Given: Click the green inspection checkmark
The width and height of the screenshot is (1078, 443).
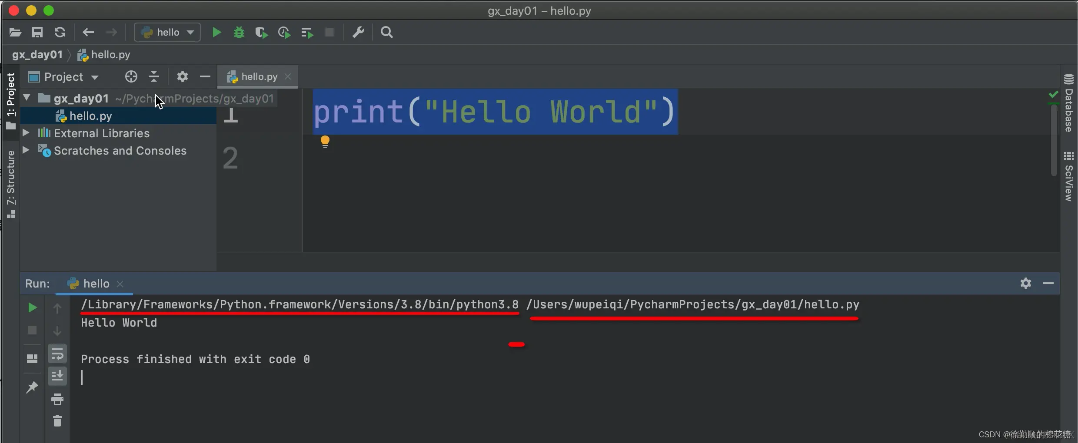Looking at the screenshot, I should (x=1054, y=94).
